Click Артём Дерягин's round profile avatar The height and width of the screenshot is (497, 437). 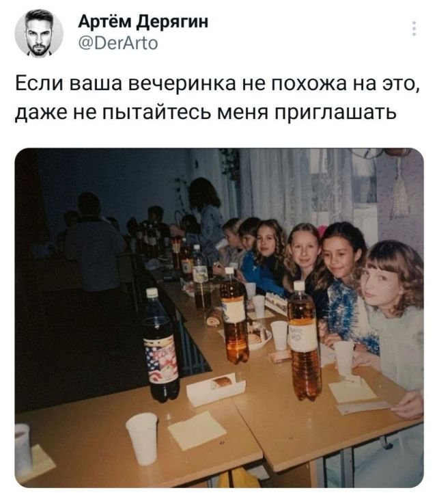(x=39, y=33)
